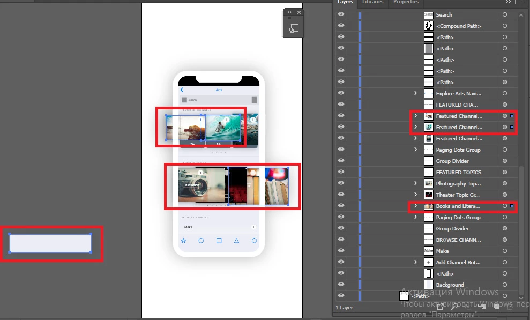Click the plus icon on the camera photo
530x320 pixels.
pyautogui.click(x=200, y=173)
